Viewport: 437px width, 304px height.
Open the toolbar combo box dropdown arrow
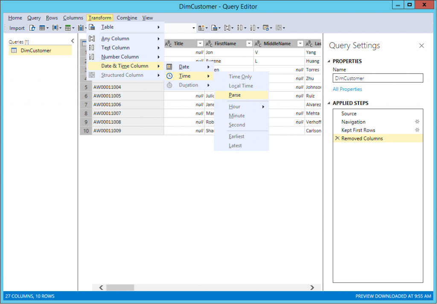[x=193, y=28]
